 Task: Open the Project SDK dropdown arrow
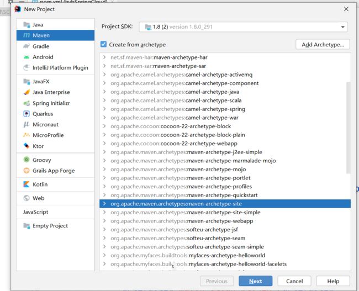pos(342,27)
